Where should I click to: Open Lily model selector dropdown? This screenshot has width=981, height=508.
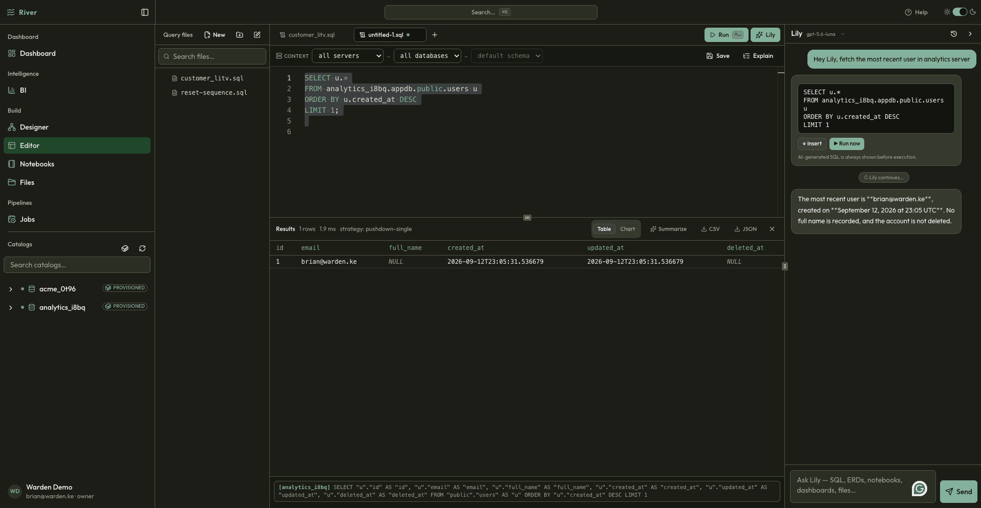825,34
